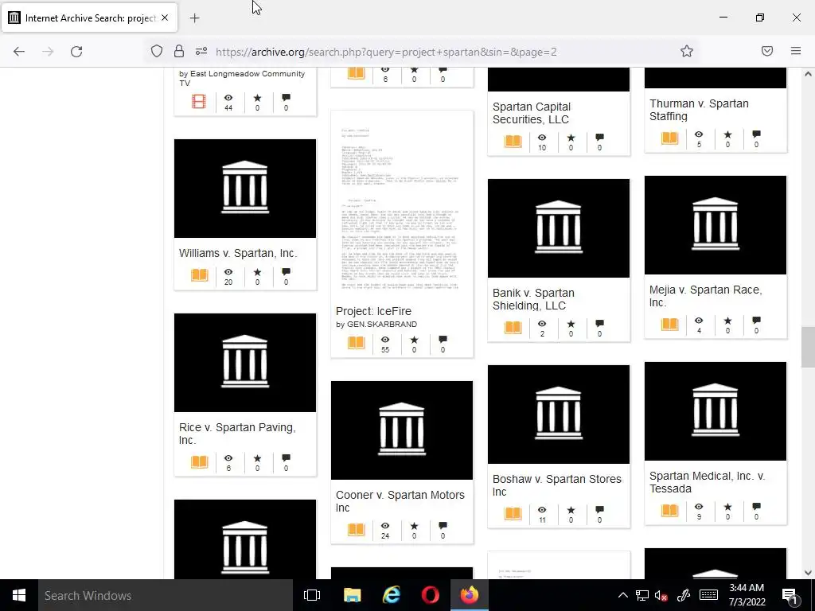This screenshot has width=815, height=611.
Task: Show hidden system tray icons
Action: (x=622, y=595)
